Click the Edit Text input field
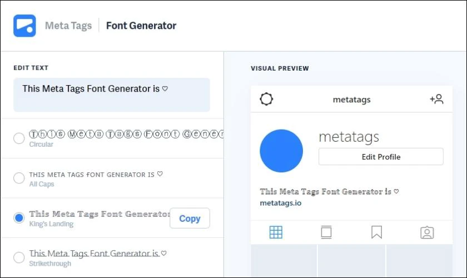This screenshot has height=278, width=467. [x=111, y=95]
